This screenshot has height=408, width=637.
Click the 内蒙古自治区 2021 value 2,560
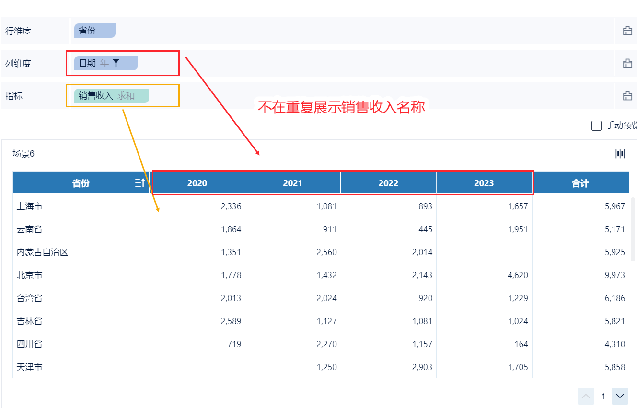tap(327, 252)
